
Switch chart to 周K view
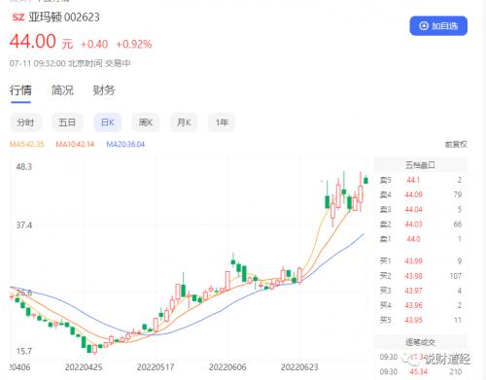[146, 122]
